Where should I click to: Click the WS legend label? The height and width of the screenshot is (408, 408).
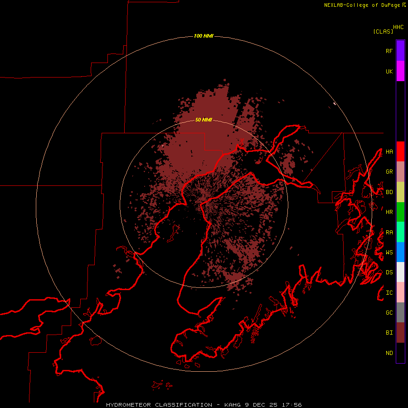tap(389, 253)
